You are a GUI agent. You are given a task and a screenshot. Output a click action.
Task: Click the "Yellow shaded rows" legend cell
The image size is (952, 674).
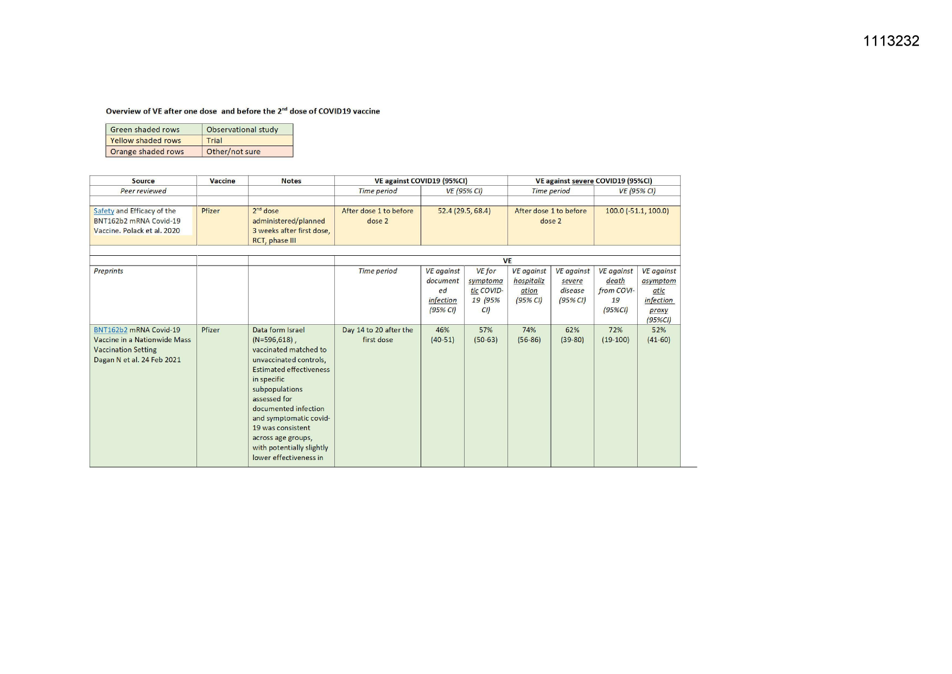coord(145,140)
